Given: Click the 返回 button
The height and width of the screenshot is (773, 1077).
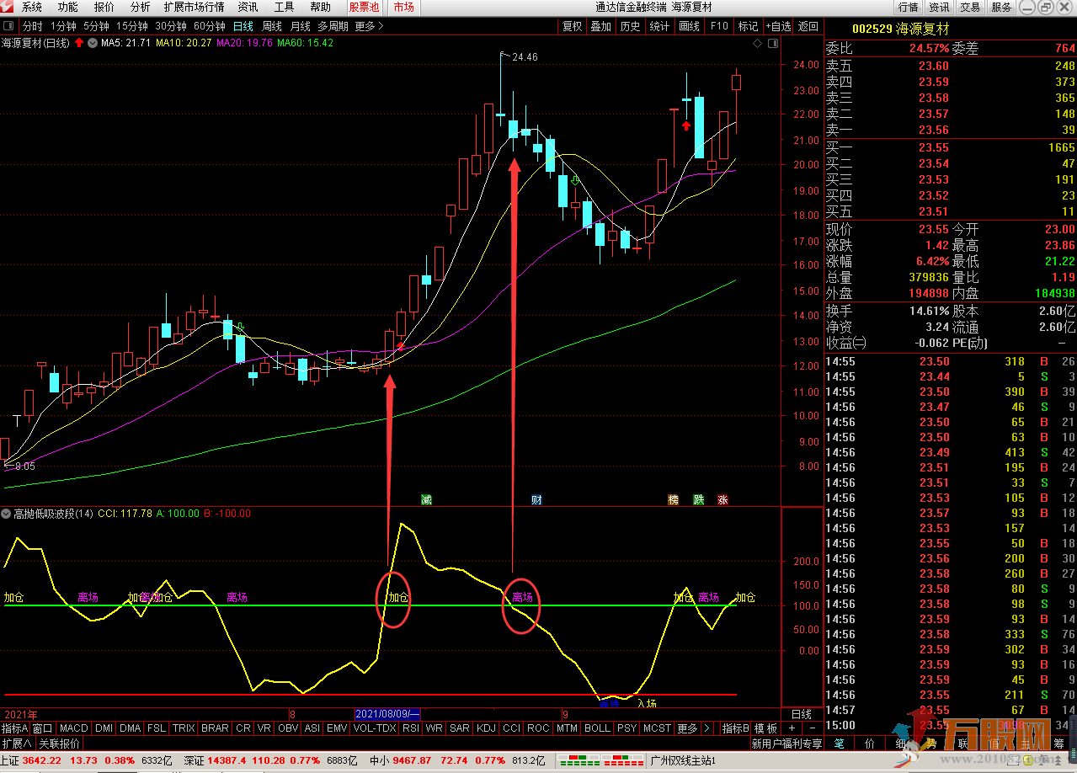Looking at the screenshot, I should click(808, 26).
